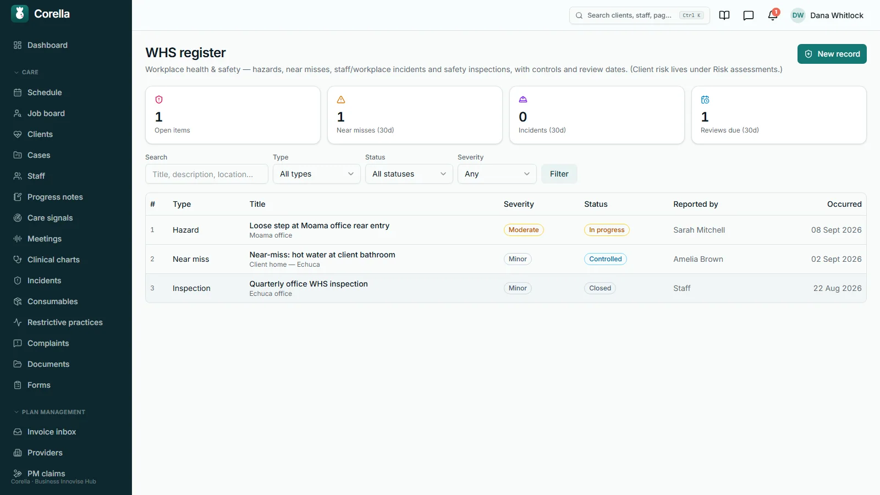Go to Dashboard in sidebar

tap(66, 45)
